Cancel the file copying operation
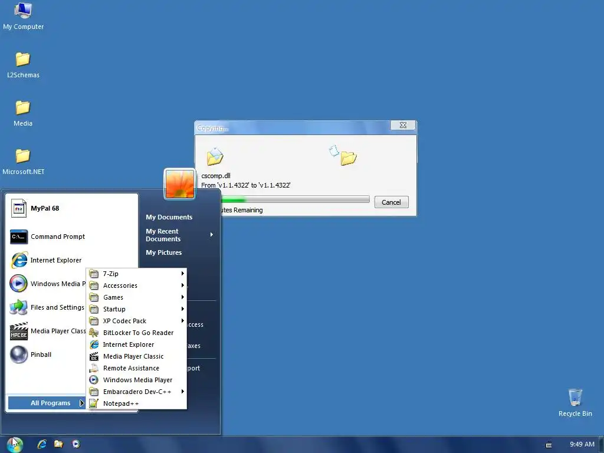This screenshot has height=453, width=604. tap(392, 202)
